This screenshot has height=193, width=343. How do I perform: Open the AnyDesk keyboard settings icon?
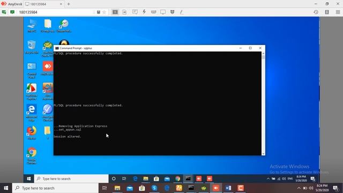(x=154, y=12)
